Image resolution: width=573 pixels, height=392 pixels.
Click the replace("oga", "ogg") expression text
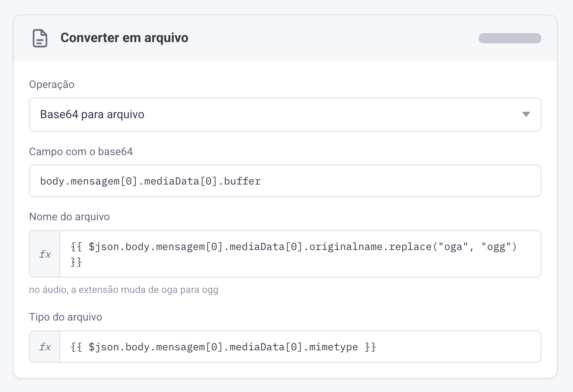click(x=453, y=247)
